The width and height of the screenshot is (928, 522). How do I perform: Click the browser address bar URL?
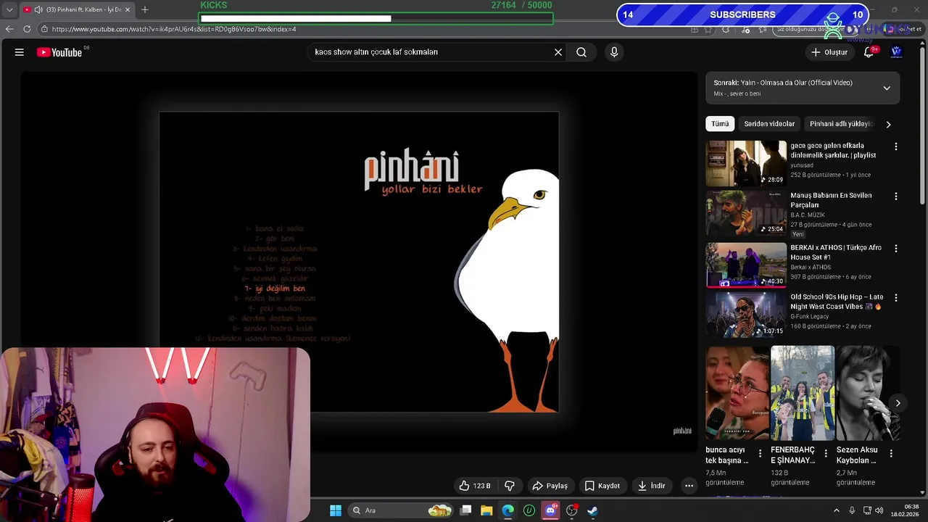(174, 29)
